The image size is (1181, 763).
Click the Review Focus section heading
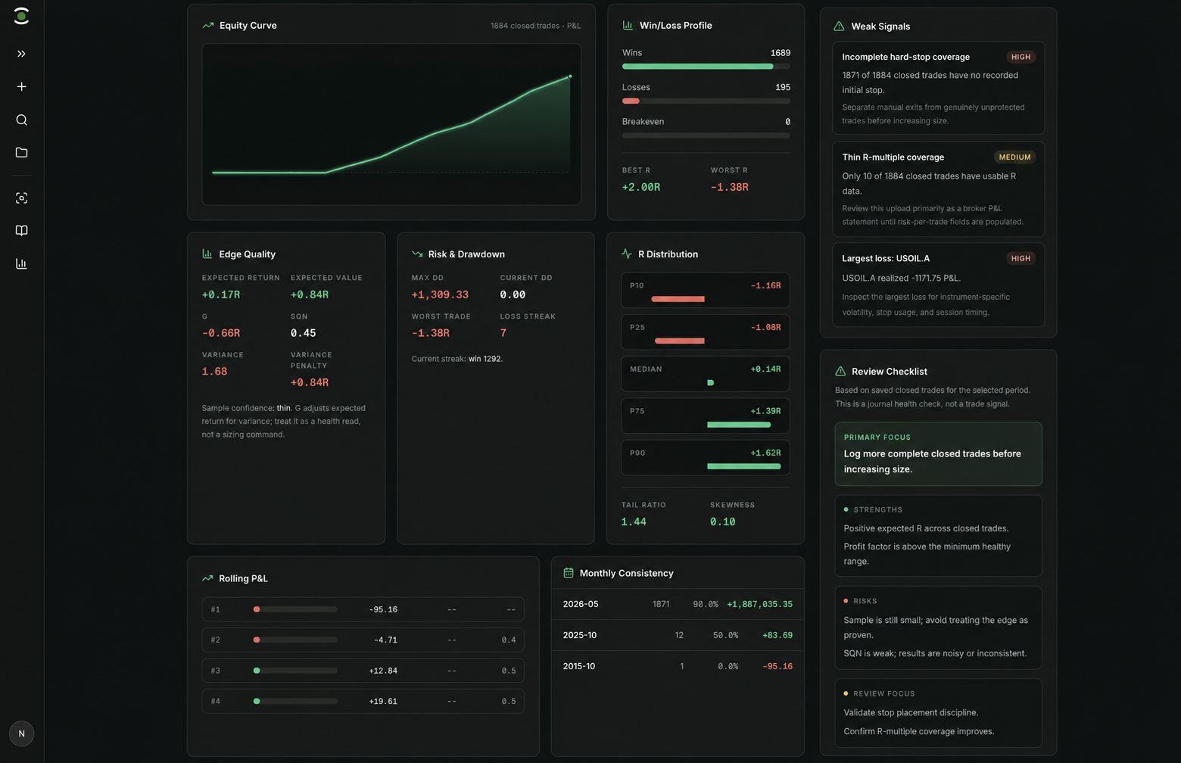pos(884,693)
